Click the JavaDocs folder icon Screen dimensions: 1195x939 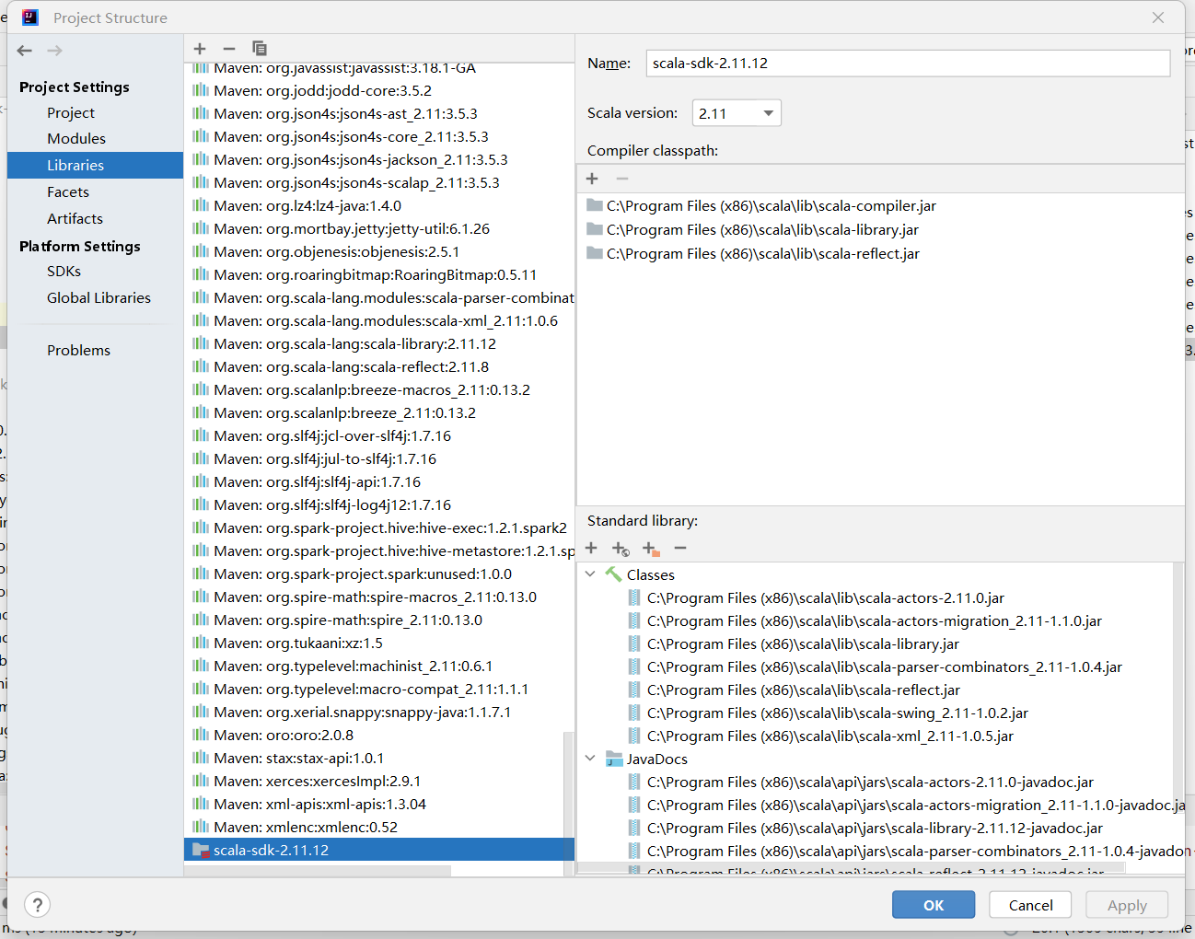(614, 759)
